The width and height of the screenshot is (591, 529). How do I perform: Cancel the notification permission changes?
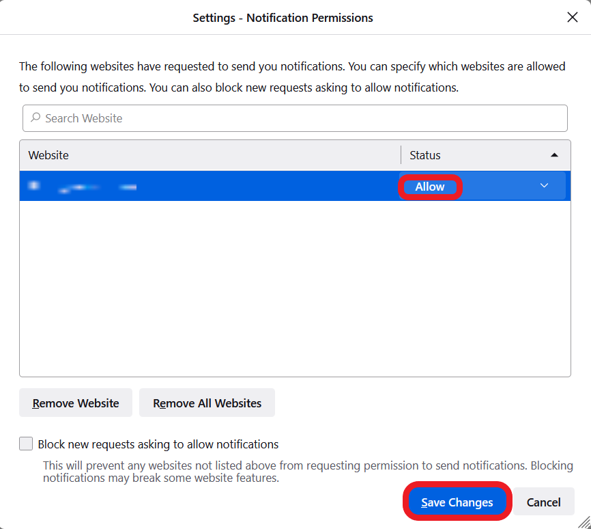click(x=543, y=502)
